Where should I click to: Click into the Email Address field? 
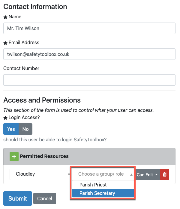click(x=89, y=54)
